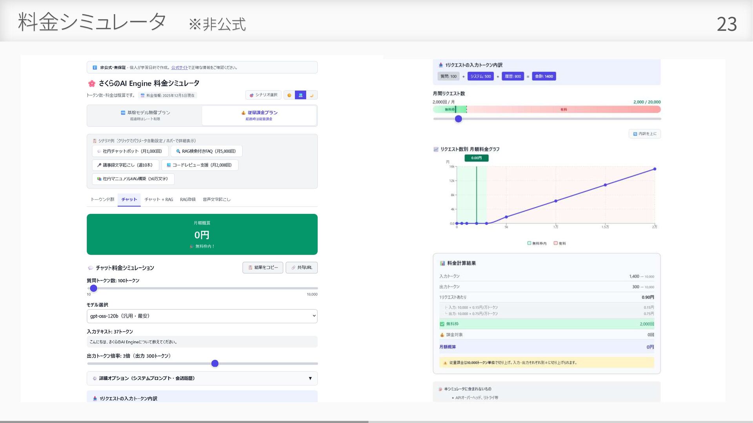The image size is (753, 423).
Task: Click 結果をコピー button
Action: (x=263, y=268)
